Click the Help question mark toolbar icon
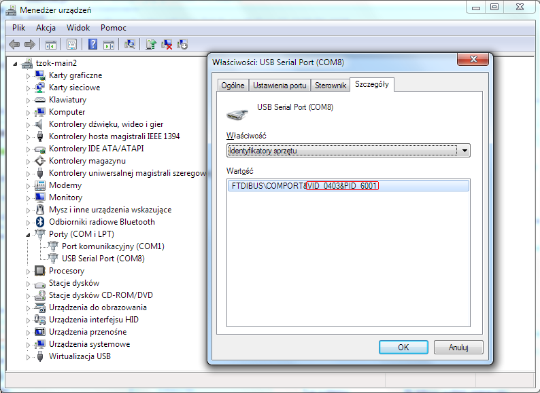The height and width of the screenshot is (393, 540). tap(92, 44)
